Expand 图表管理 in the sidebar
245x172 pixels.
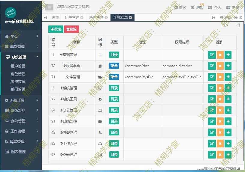coord(21,152)
